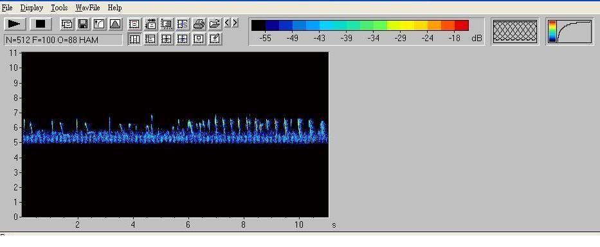This screenshot has width=600, height=247.
Task: Open the WavFile menu
Action: point(87,8)
